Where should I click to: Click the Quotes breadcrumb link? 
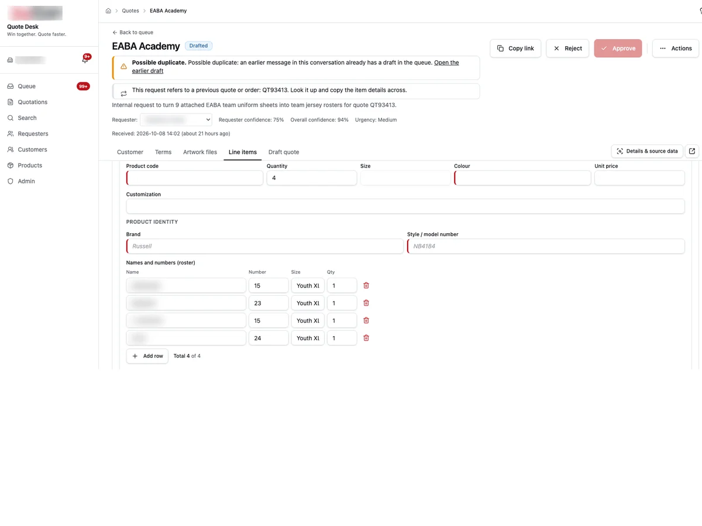(130, 11)
